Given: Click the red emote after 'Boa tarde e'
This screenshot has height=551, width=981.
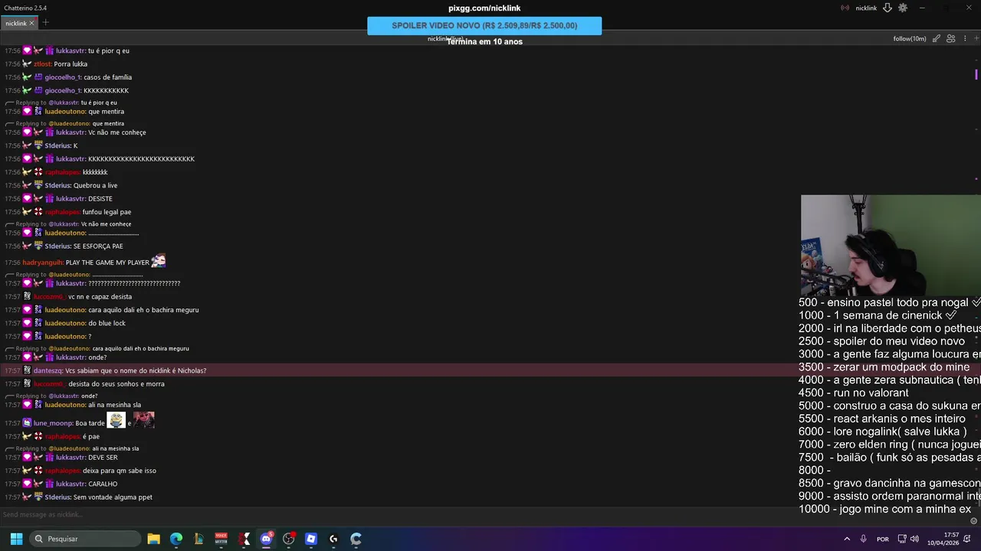Looking at the screenshot, I should pos(144,420).
